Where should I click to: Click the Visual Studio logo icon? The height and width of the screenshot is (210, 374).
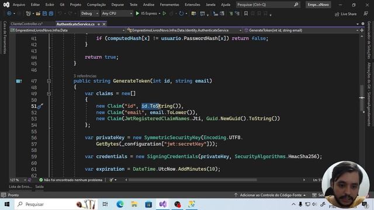[6, 5]
